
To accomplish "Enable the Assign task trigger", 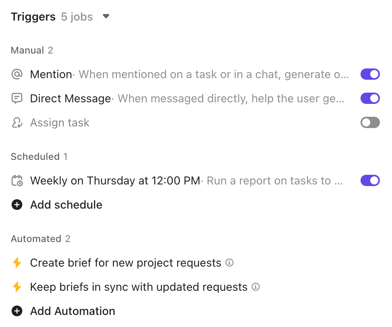I will 370,122.
